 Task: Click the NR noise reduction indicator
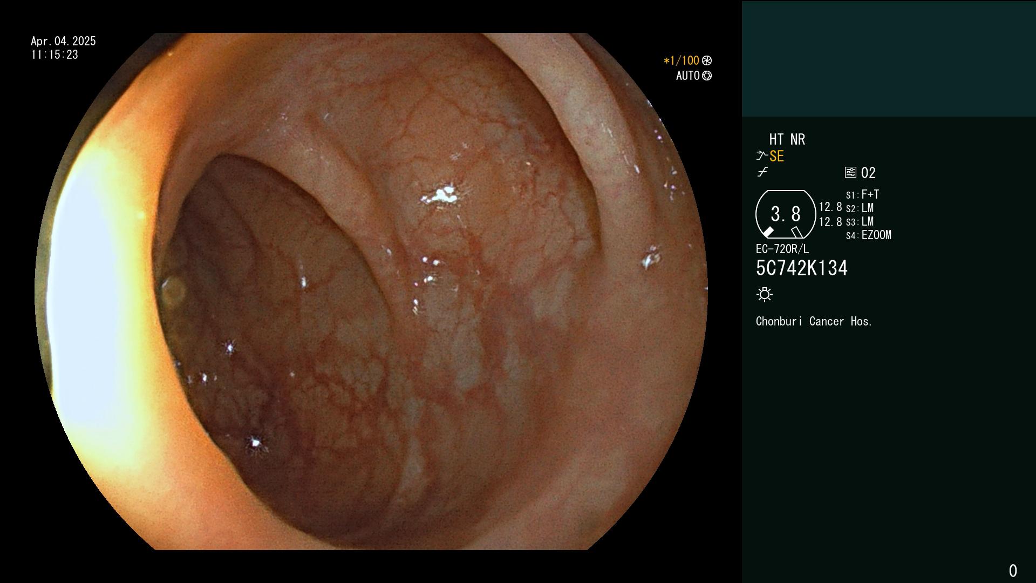(798, 139)
